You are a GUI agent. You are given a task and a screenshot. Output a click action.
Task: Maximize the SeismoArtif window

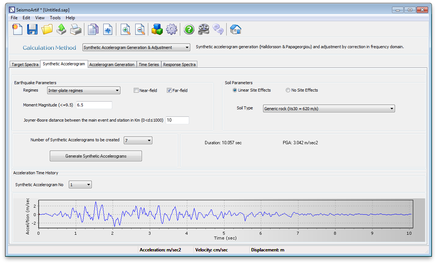click(410, 10)
